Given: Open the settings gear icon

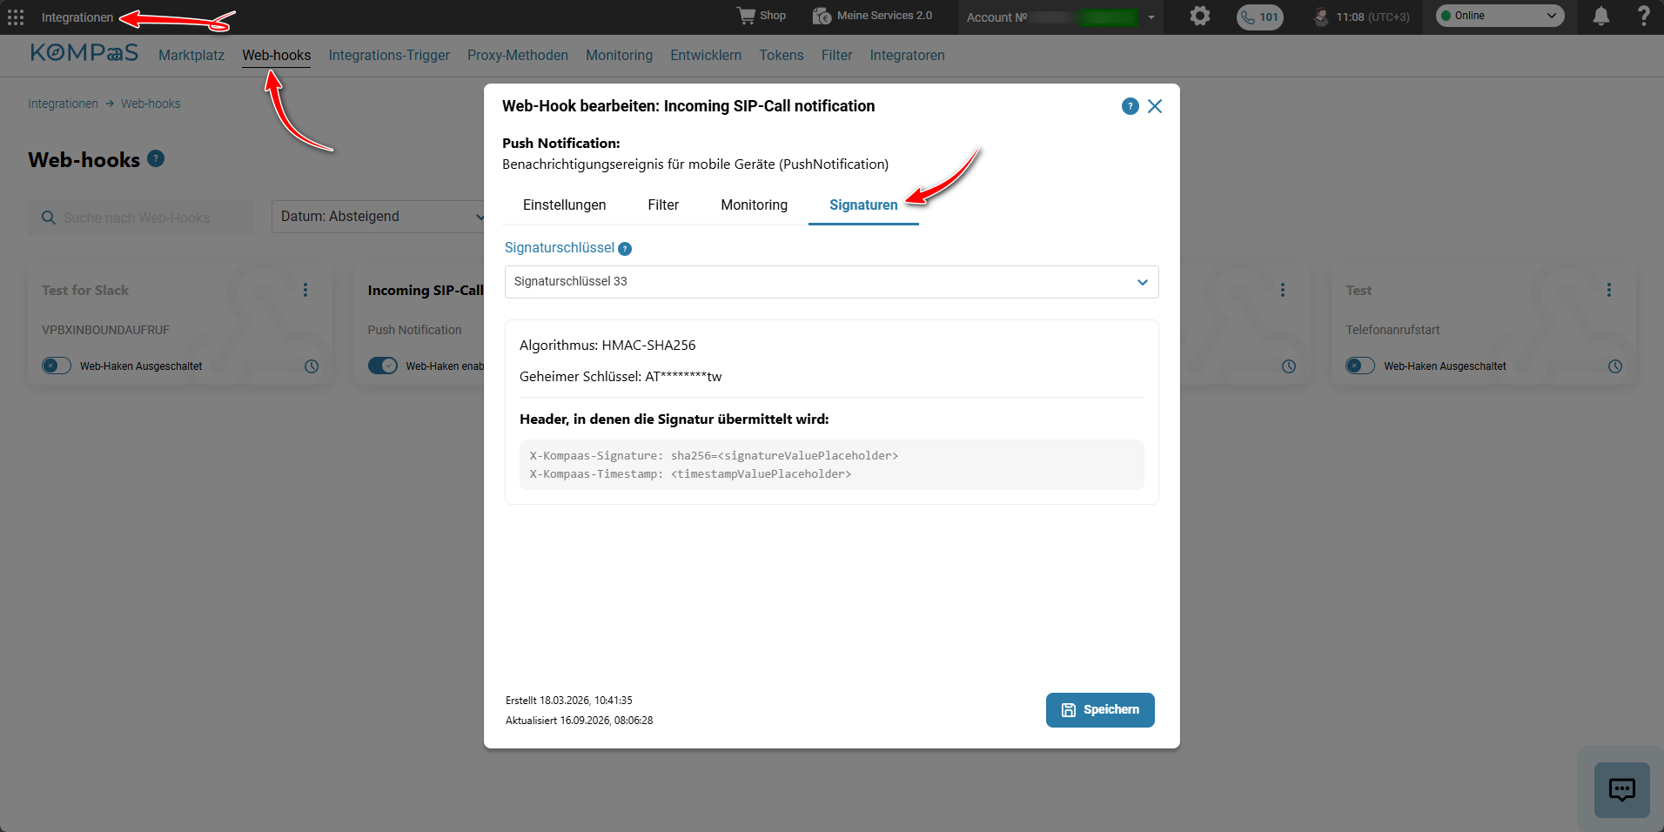Looking at the screenshot, I should (1200, 16).
